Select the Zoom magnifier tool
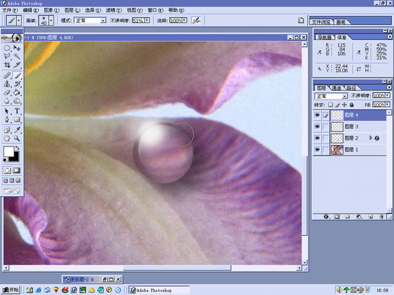394x295 pixels. point(17,138)
